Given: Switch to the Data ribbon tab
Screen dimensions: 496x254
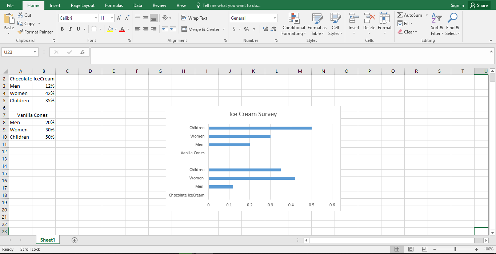Looking at the screenshot, I should [137, 5].
